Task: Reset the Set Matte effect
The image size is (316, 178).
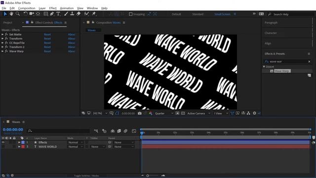Action: click(47, 35)
